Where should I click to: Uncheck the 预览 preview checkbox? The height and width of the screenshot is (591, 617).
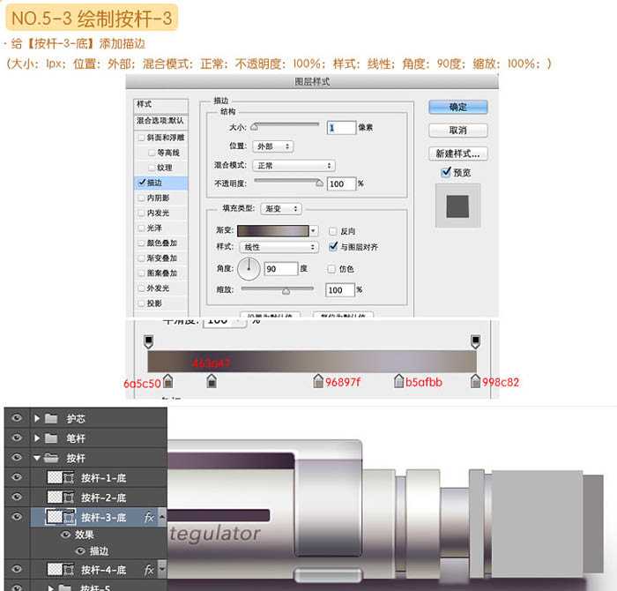[x=446, y=172]
